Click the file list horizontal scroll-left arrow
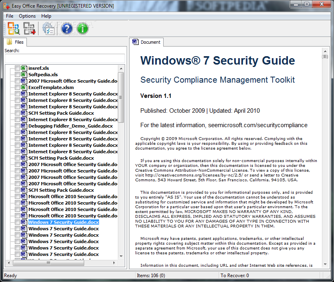Screen dimensions: 334x282 pyautogui.click(x=9, y=263)
